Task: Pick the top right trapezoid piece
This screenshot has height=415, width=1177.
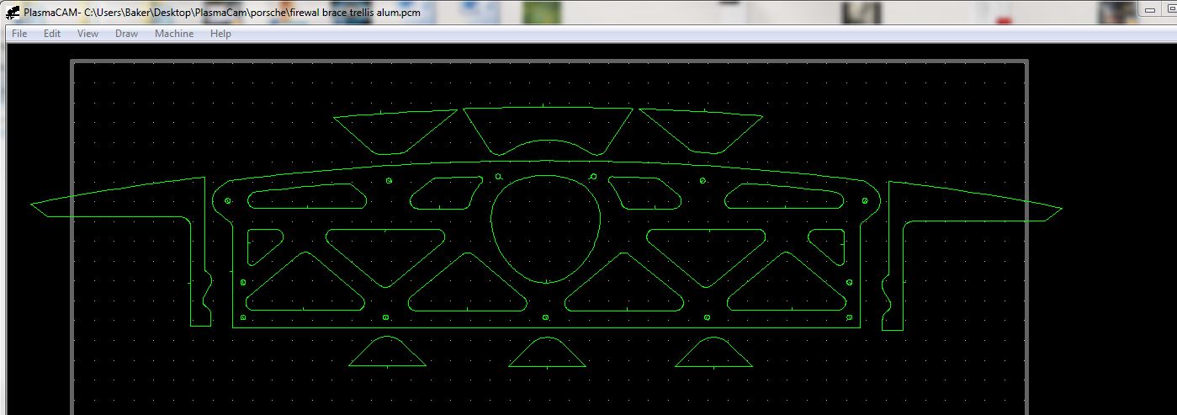Action: coord(700,113)
